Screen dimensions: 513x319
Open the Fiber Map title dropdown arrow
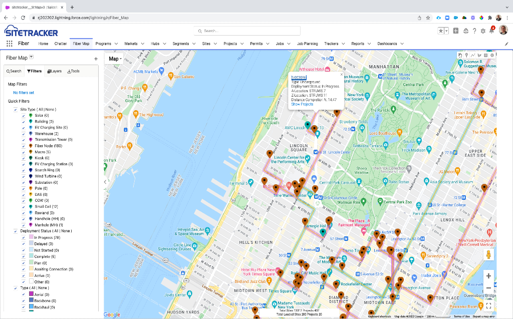tap(32, 57)
